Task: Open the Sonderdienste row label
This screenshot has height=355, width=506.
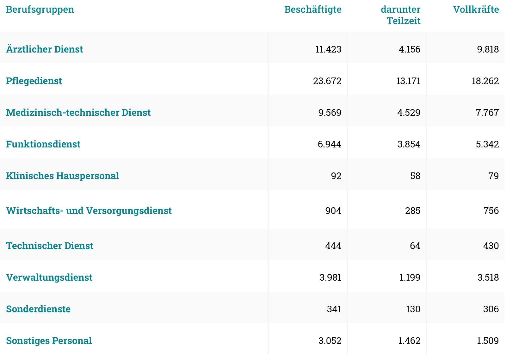Action: point(38,309)
